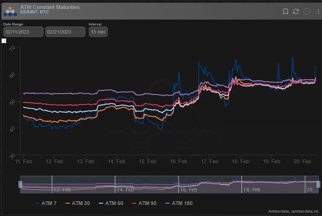
Task: Click the 14. Feb label in navigator
Action: pyautogui.click(x=125, y=190)
